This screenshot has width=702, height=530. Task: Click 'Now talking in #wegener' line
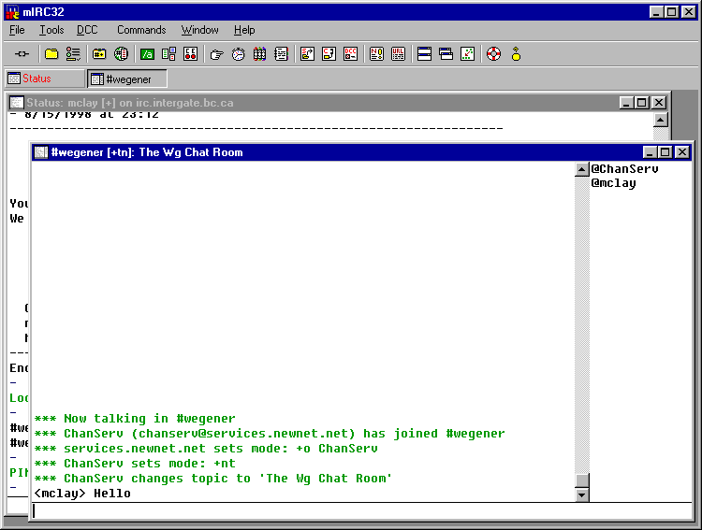[x=134, y=419]
